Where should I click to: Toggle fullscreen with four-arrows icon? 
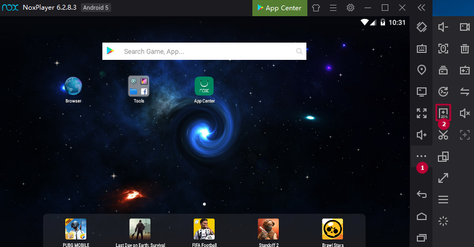click(421, 113)
